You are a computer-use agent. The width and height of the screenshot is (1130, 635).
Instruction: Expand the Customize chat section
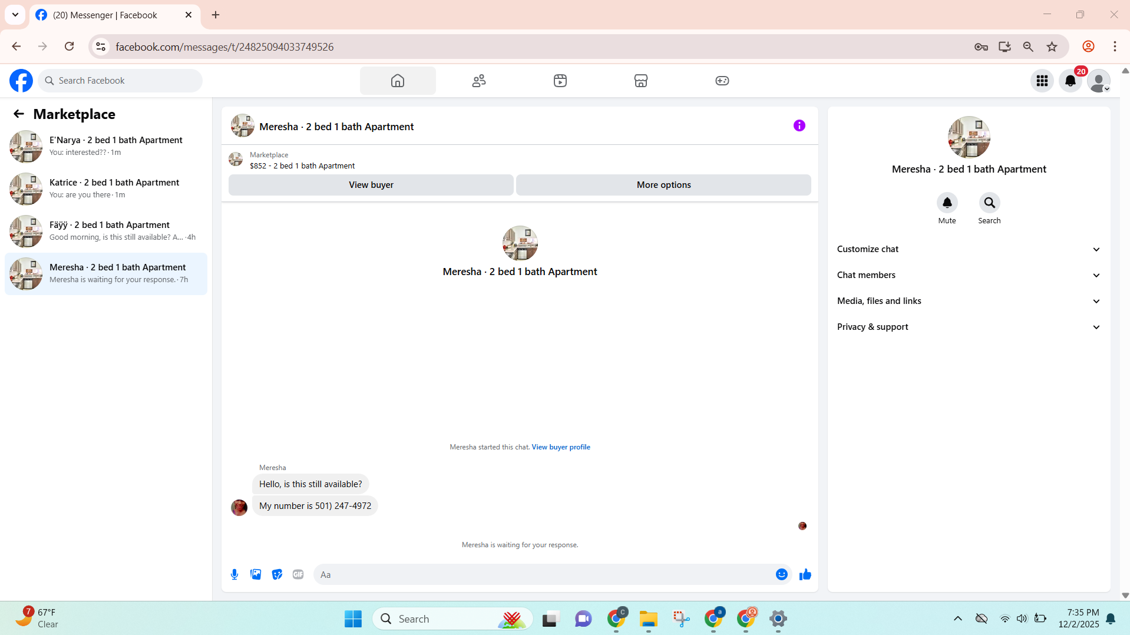(x=969, y=249)
